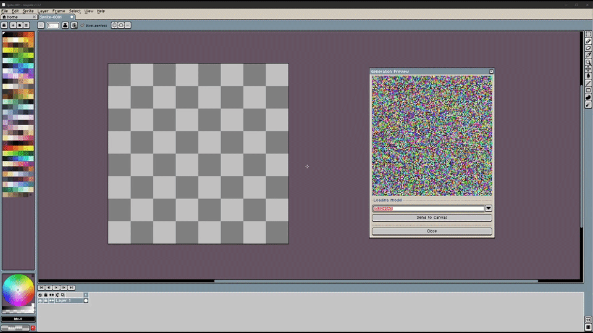Close the Generation Preview dialog with X

click(491, 72)
